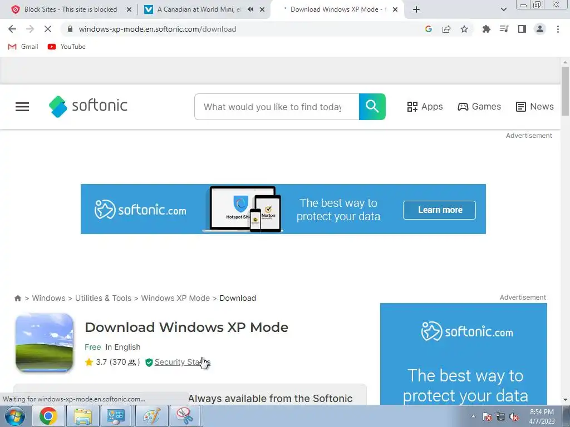Image resolution: width=570 pixels, height=427 pixels.
Task: Click the Windows XP Mode app thumbnail
Action: point(45,342)
